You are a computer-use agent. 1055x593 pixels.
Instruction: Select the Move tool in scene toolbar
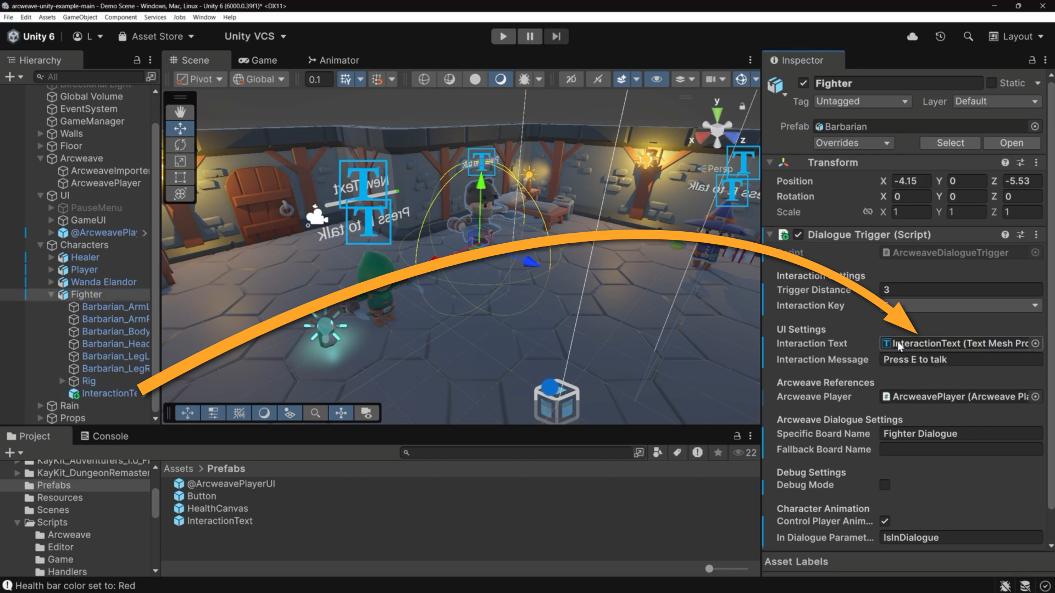(x=180, y=128)
